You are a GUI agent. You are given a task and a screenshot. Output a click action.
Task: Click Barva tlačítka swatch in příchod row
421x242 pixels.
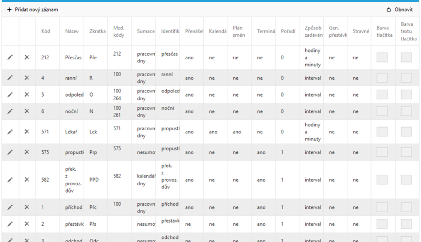(382, 207)
